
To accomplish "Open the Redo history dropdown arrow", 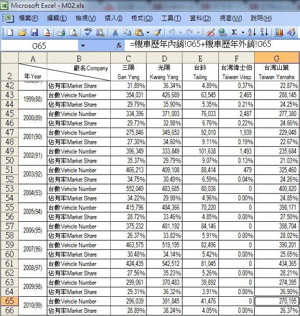I will coord(198,32).
